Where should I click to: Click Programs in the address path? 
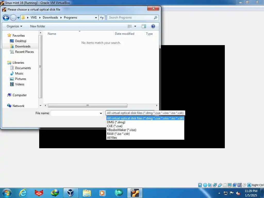70,18
